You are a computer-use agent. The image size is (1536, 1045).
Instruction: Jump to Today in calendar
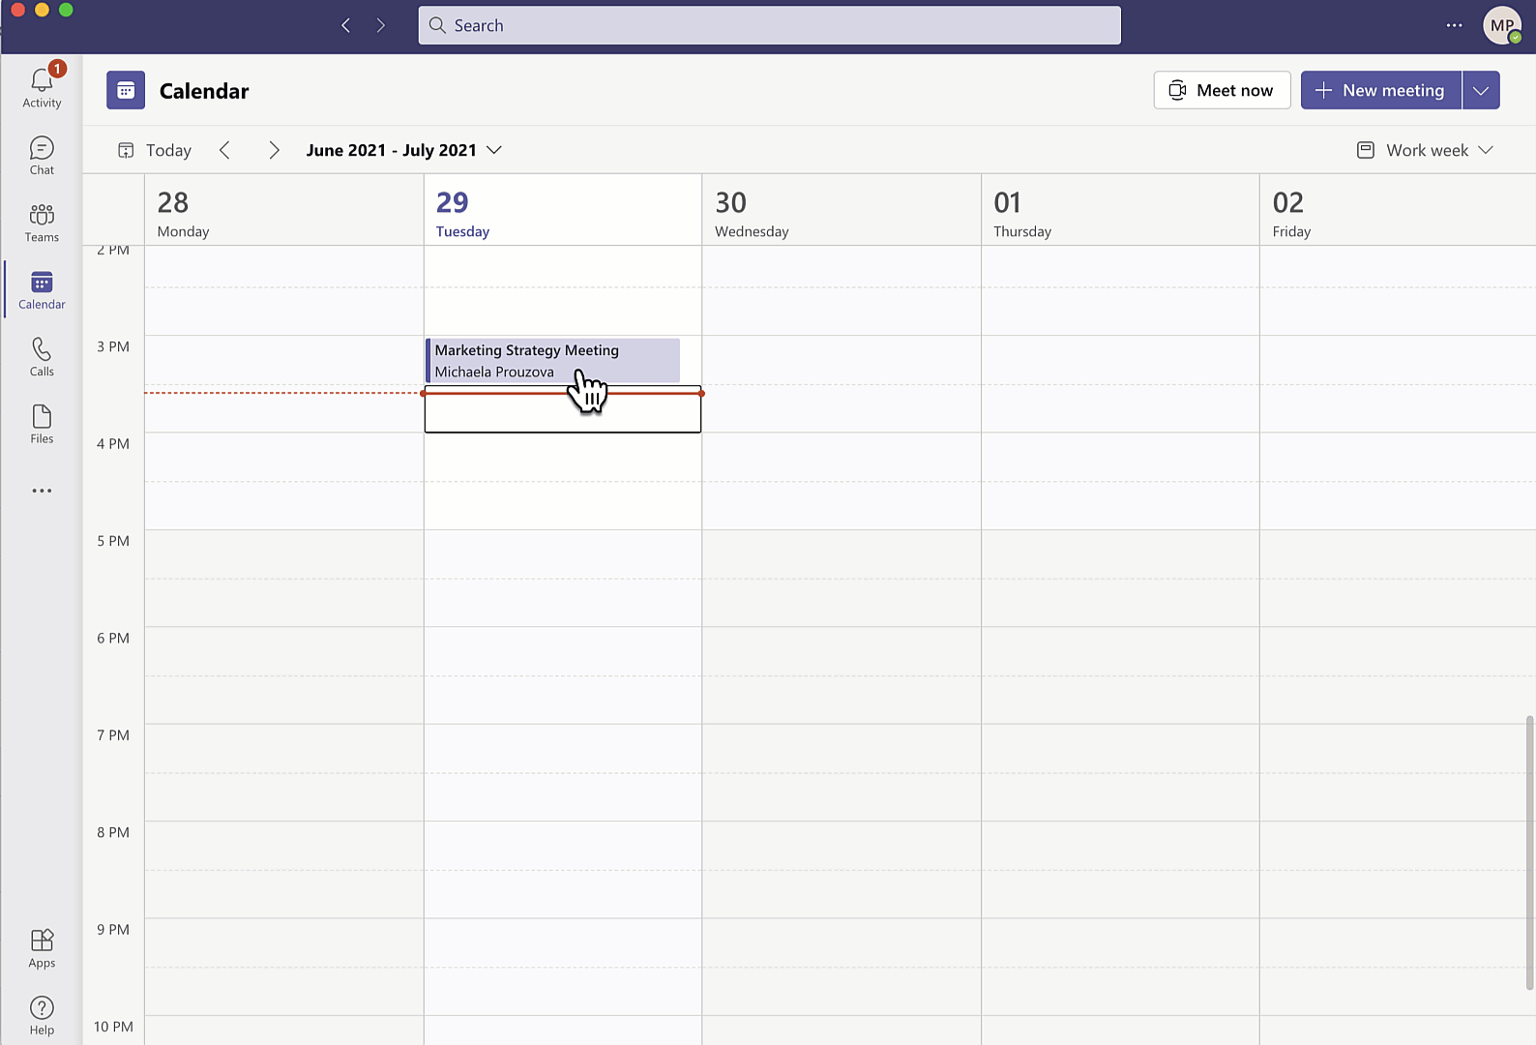tap(155, 150)
